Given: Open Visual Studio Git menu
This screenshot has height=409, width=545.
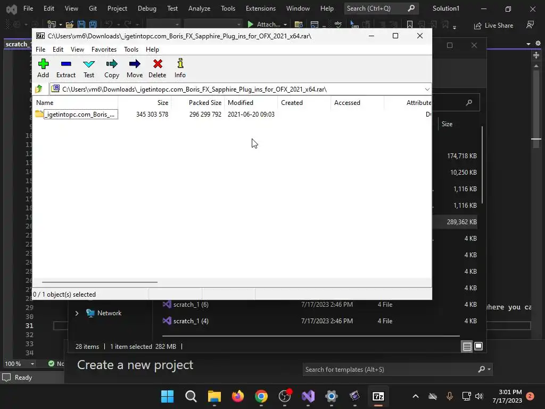Looking at the screenshot, I should tap(93, 9).
